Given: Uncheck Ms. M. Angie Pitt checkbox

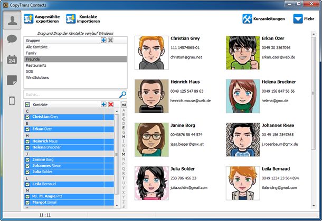Looking at the screenshot, I should (x=27, y=197).
